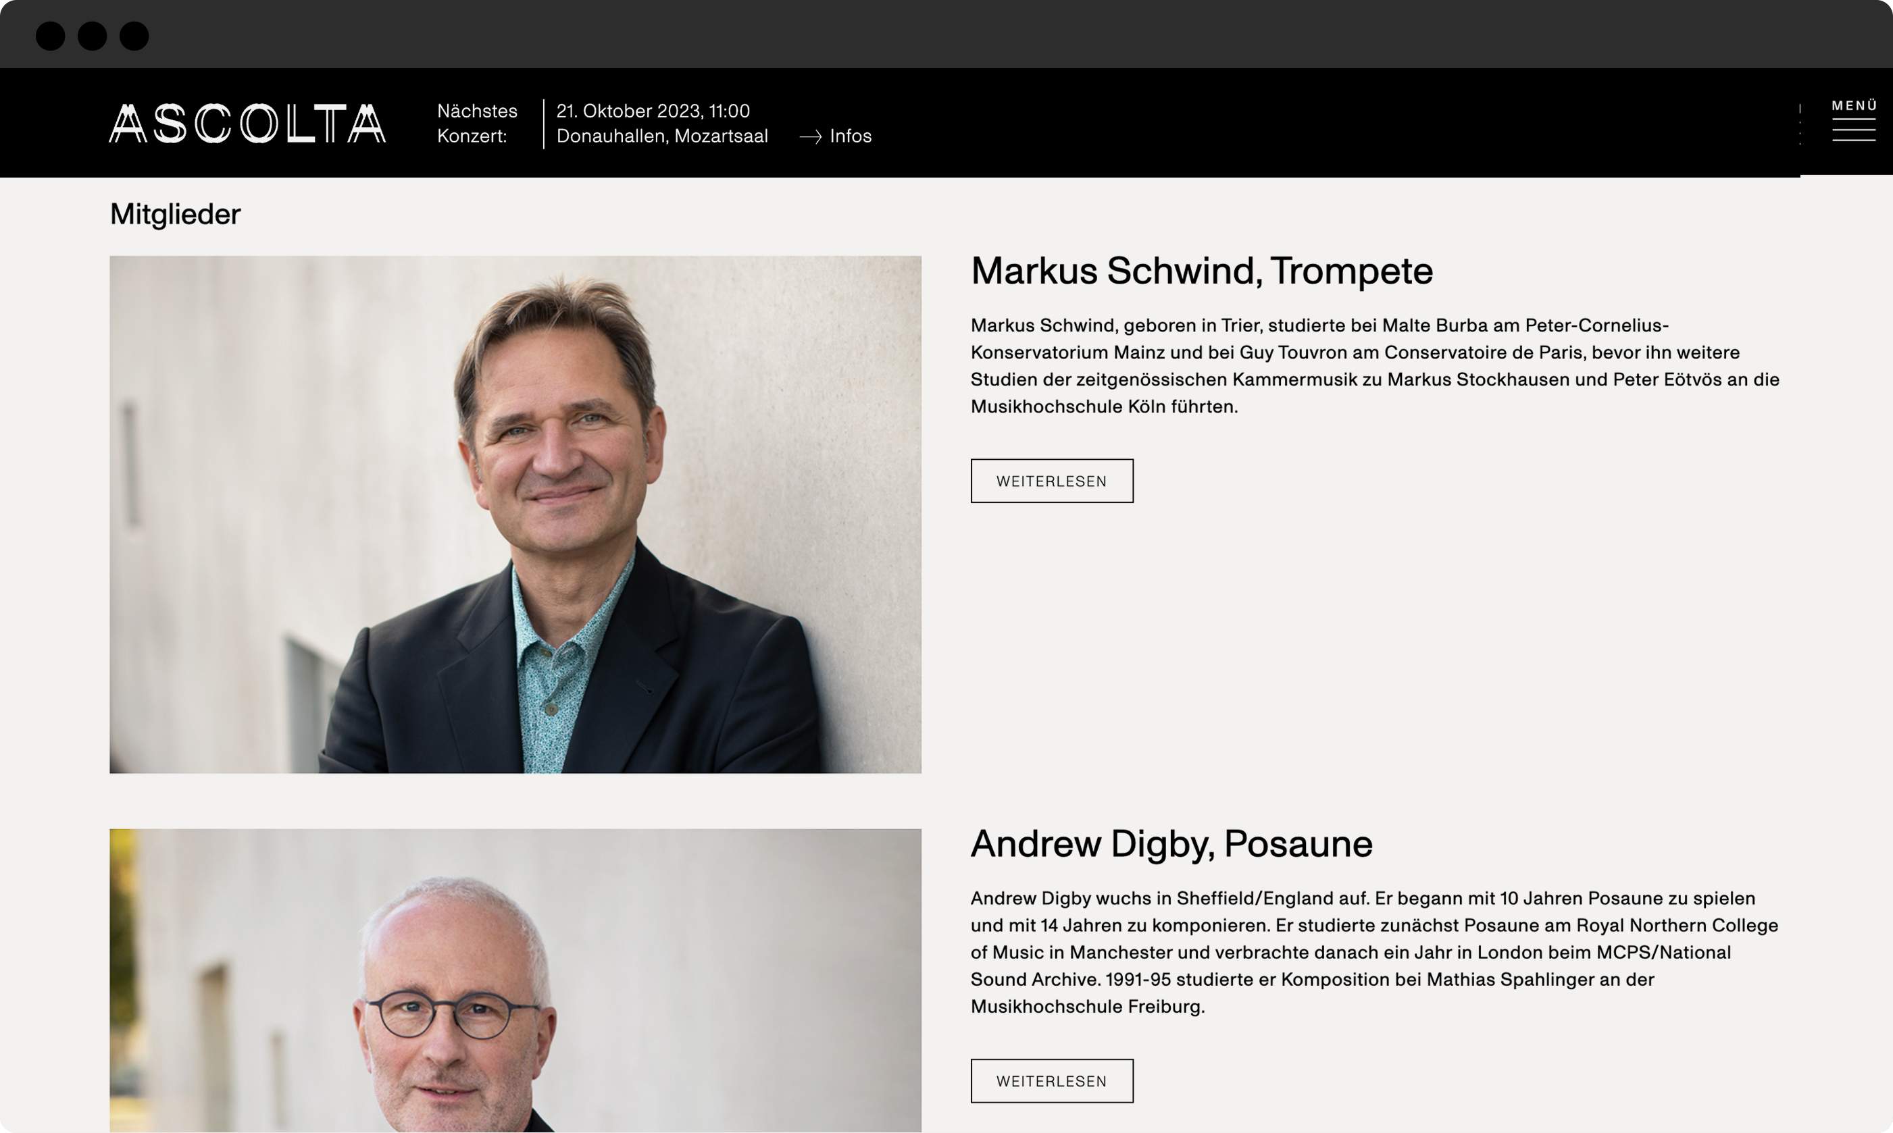This screenshot has height=1133, width=1893.
Task: Open Andrew Digby's portrait photo
Action: click(x=515, y=980)
